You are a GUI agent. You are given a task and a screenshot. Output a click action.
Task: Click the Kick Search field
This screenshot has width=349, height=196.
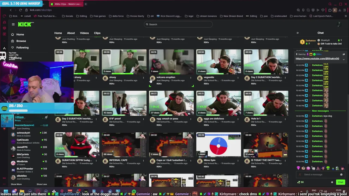(x=178, y=24)
